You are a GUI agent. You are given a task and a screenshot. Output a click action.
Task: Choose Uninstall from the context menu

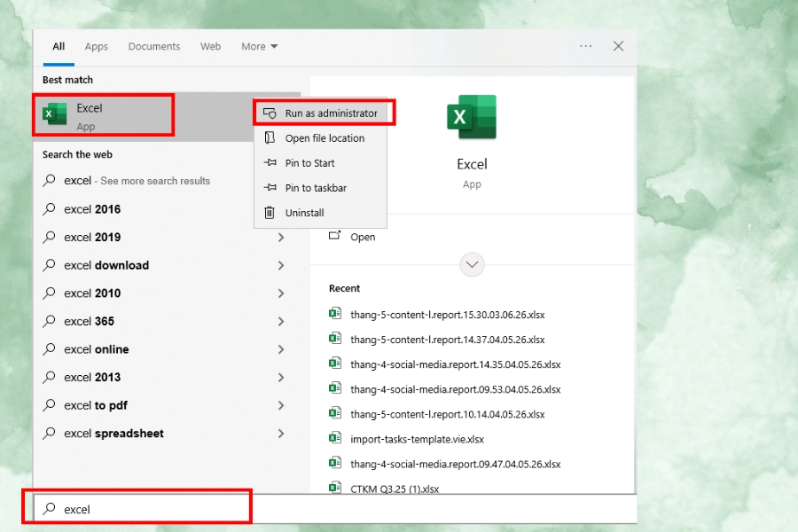(x=320, y=212)
